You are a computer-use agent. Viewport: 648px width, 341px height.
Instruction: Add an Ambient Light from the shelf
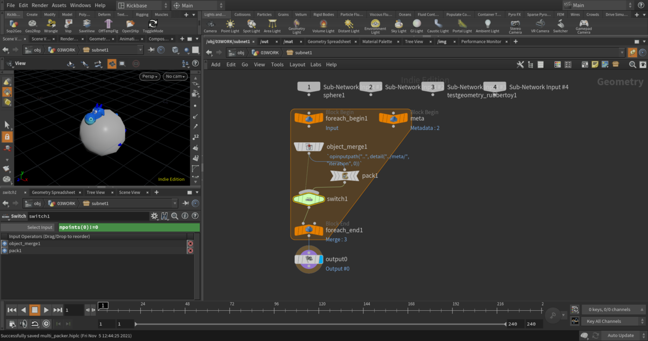tap(488, 26)
